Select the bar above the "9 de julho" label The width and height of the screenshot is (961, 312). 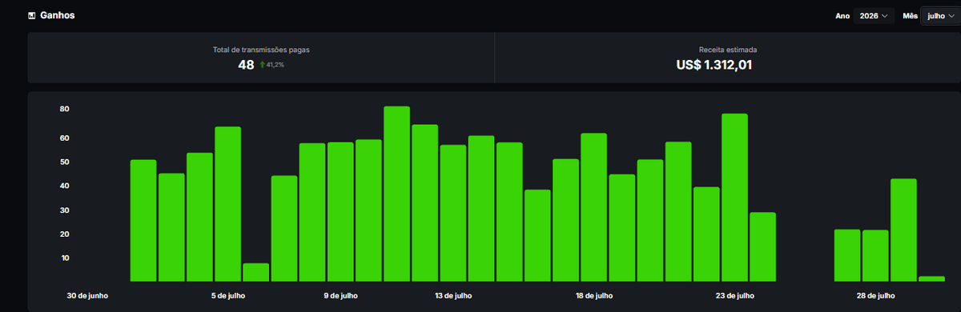tap(340, 212)
